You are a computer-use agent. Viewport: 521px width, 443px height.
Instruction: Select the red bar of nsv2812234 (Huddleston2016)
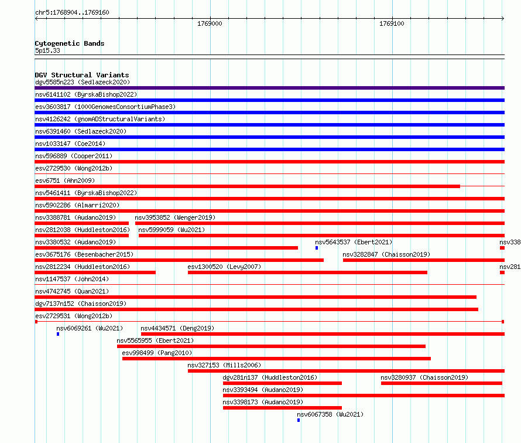coord(95,272)
